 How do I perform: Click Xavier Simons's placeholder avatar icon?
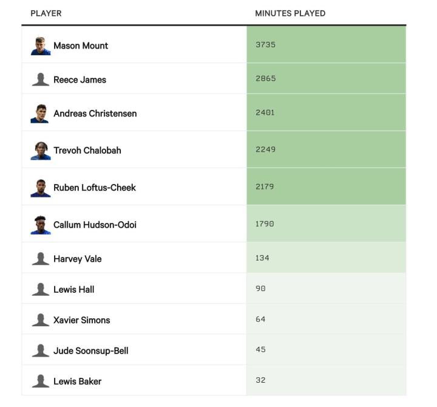coord(41,320)
